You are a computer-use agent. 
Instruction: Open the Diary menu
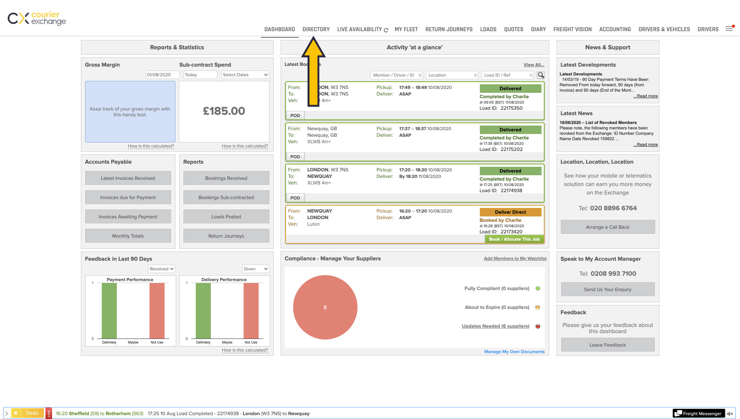click(x=538, y=29)
